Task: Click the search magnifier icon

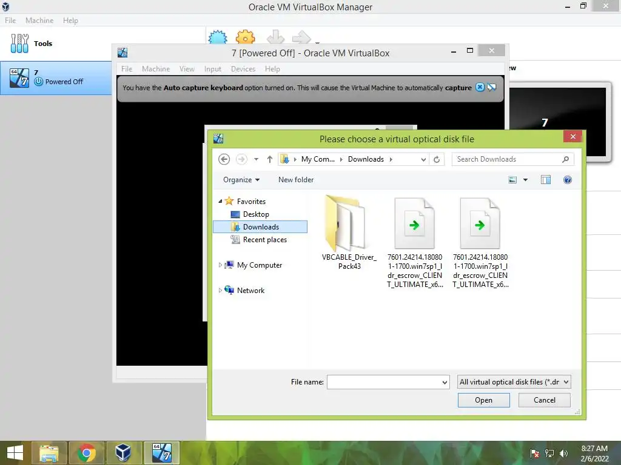Action: 565,159
